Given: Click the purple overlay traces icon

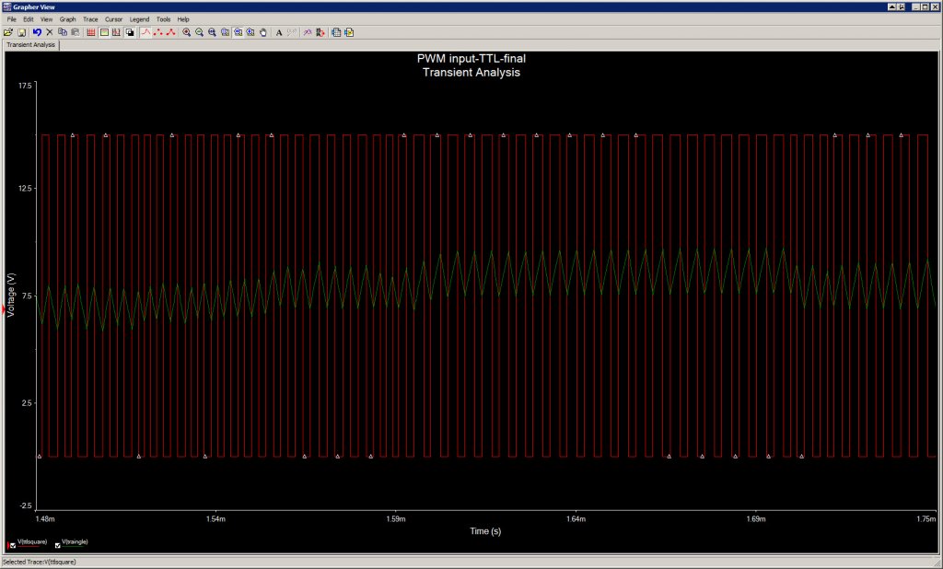Looking at the screenshot, I should (x=308, y=32).
